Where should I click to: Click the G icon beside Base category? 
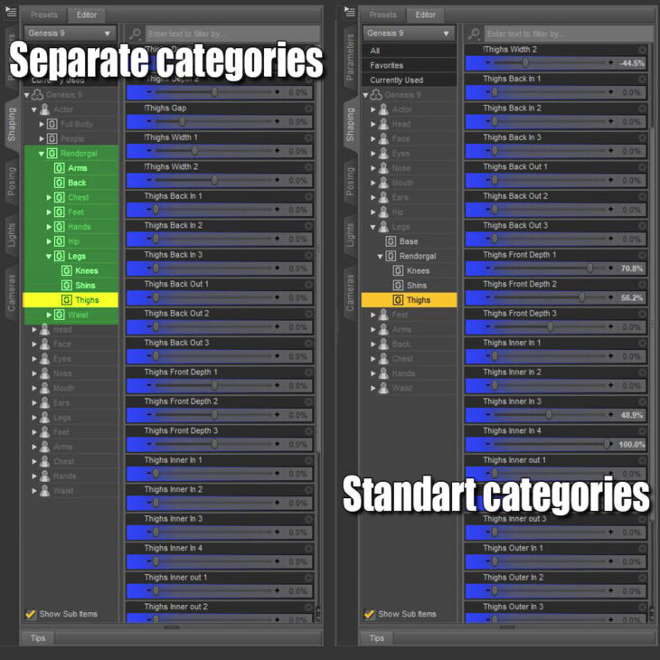(391, 241)
